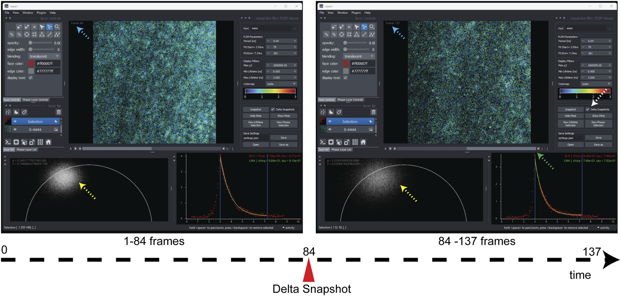The height and width of the screenshot is (296, 621).
Task: Click trash icon to delete layer, left window
Action: [x=59, y=112]
